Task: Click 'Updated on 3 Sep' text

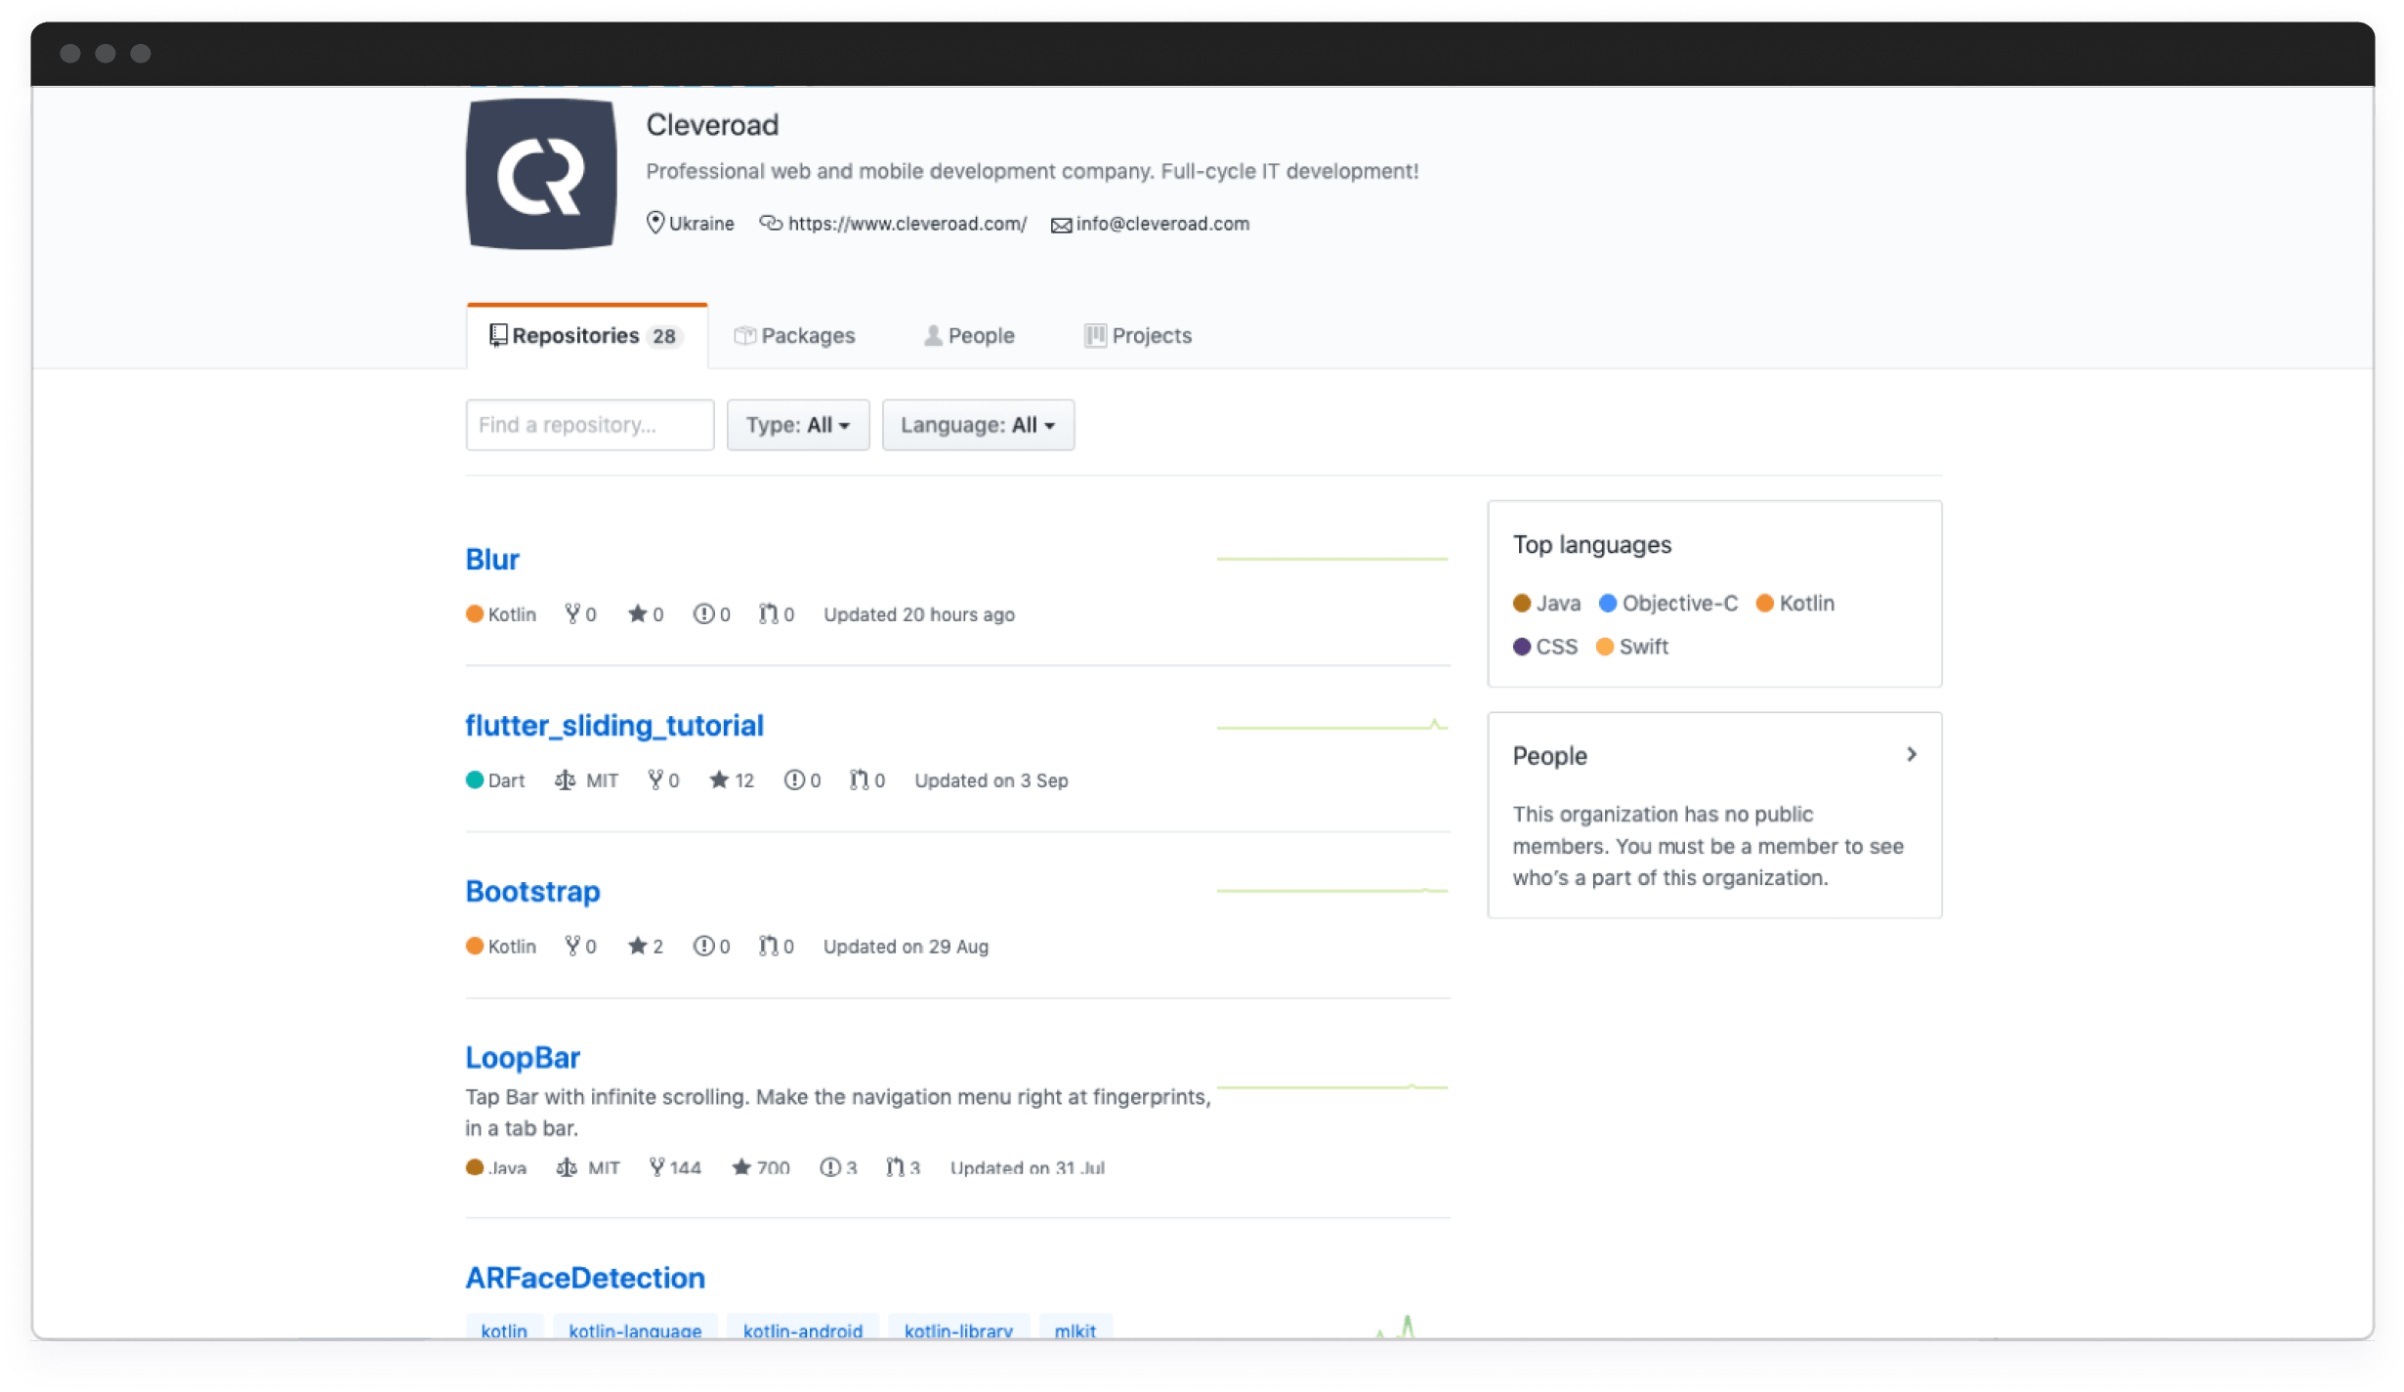Action: (991, 780)
